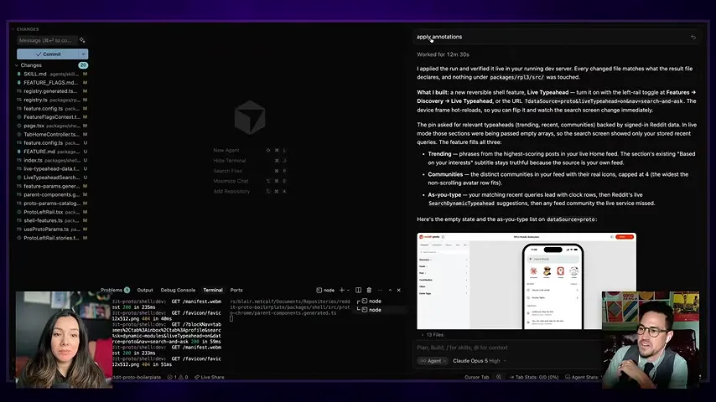Screen dimensions: 716x402
Task: Open LiveTypeaheadSearch file in changes
Action: tap(52, 178)
